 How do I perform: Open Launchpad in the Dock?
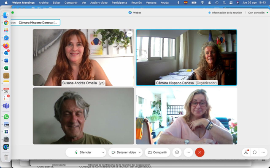[x=6, y=30]
